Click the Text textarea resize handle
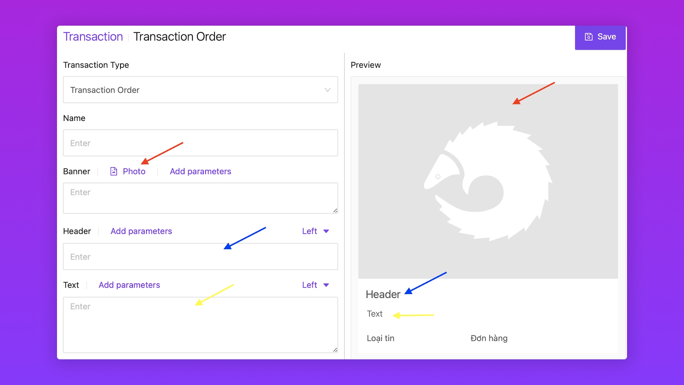 coord(335,350)
